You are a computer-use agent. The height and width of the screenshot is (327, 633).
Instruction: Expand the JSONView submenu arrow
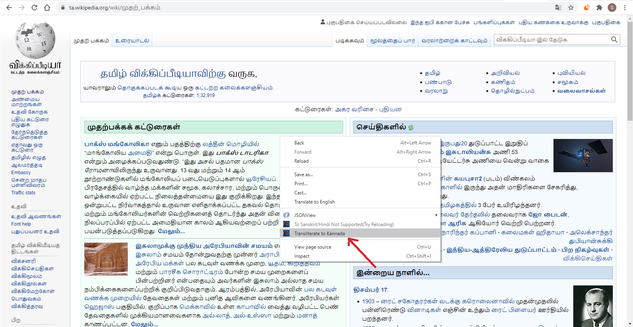(436, 215)
